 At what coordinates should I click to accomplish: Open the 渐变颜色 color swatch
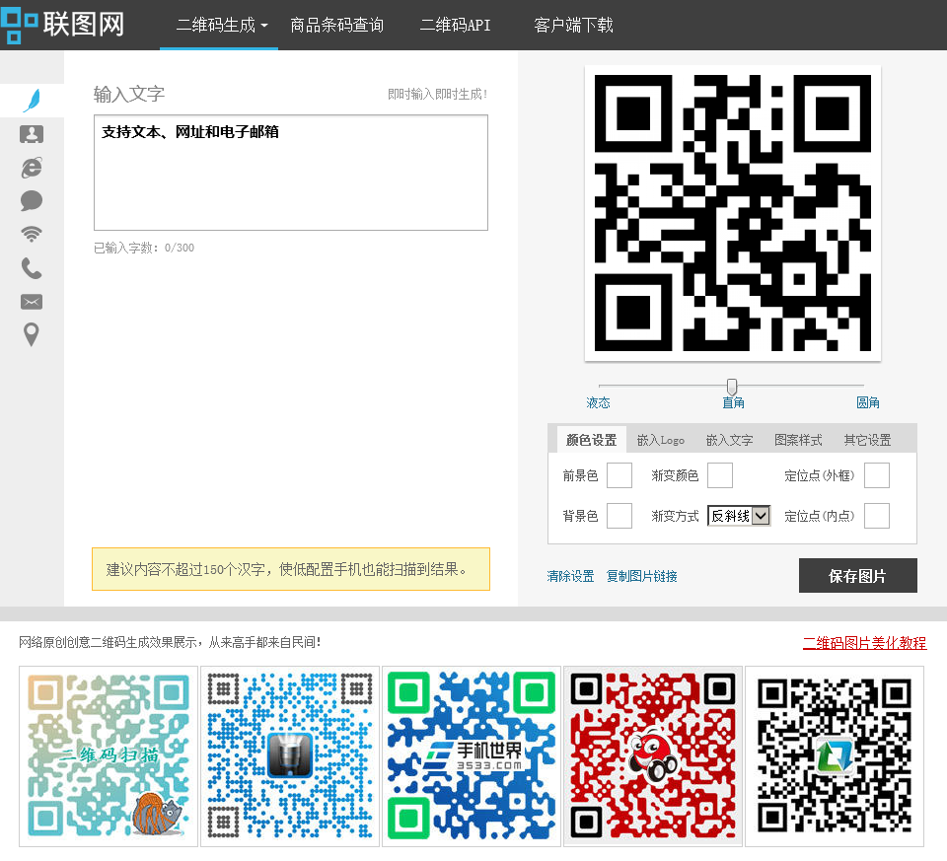[720, 475]
